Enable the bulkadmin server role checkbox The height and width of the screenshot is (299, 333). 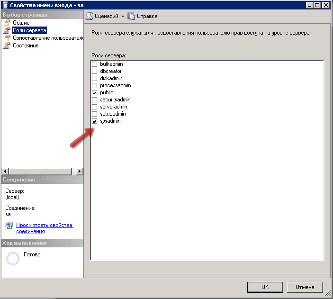point(94,64)
